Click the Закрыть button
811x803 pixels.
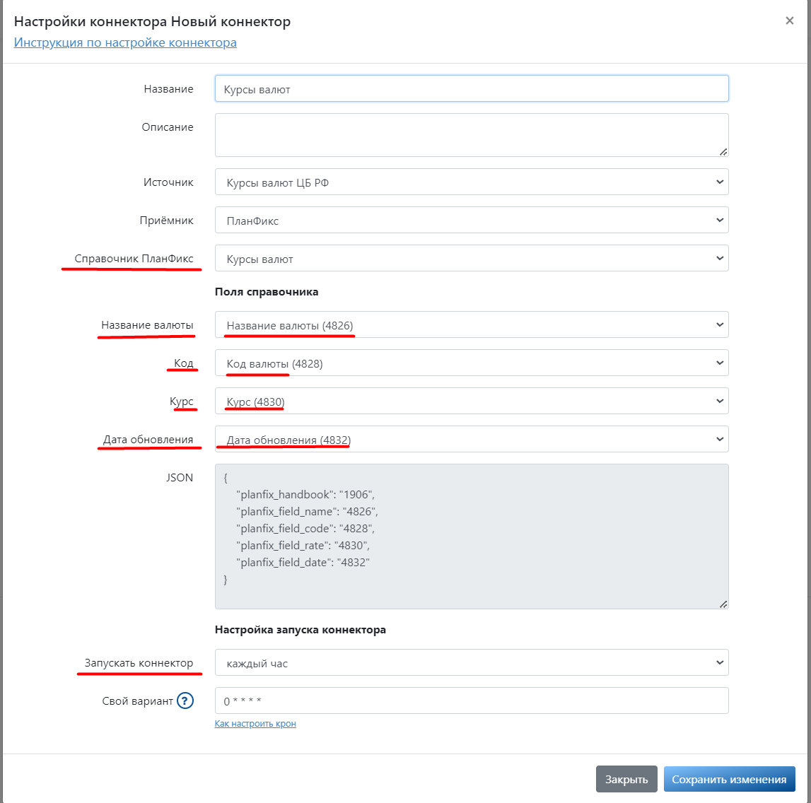tap(626, 779)
